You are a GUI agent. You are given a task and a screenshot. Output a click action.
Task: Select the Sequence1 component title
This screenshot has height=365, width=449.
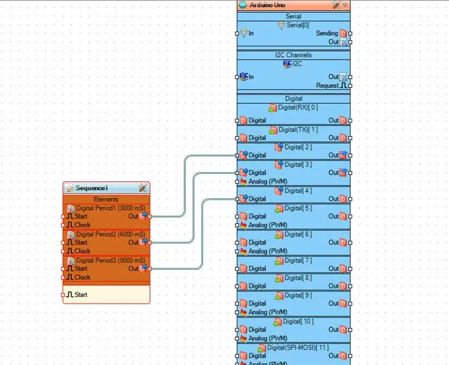(92, 188)
